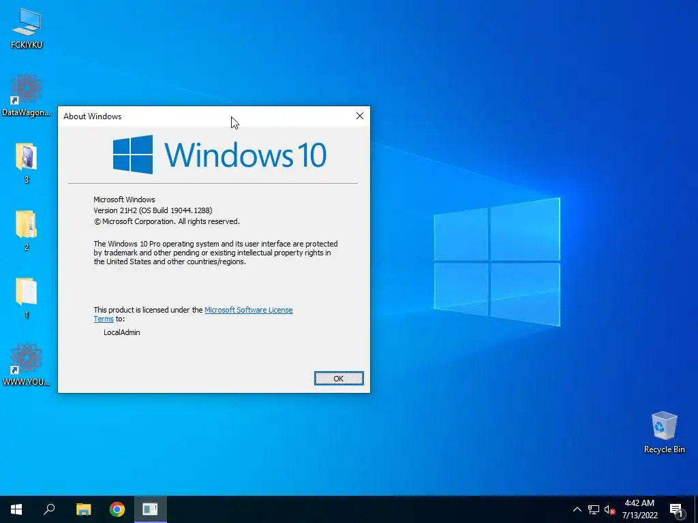Launch Google Chrome from the taskbar
Viewport: 698px width, 523px height.
point(117,509)
